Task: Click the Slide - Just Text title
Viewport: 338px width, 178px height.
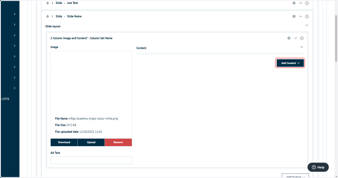Action: 67,3
